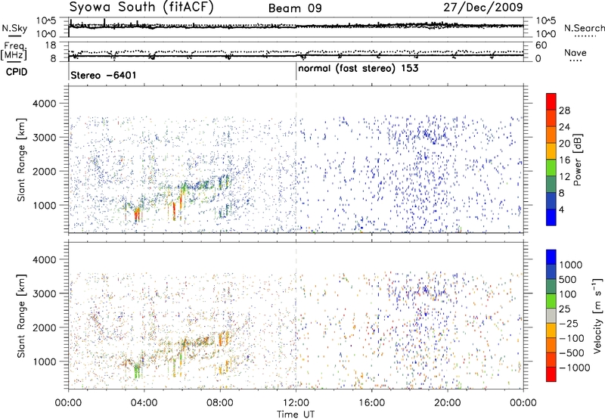
Task: Click the '24' Power colorbar label
Action: 564,127
